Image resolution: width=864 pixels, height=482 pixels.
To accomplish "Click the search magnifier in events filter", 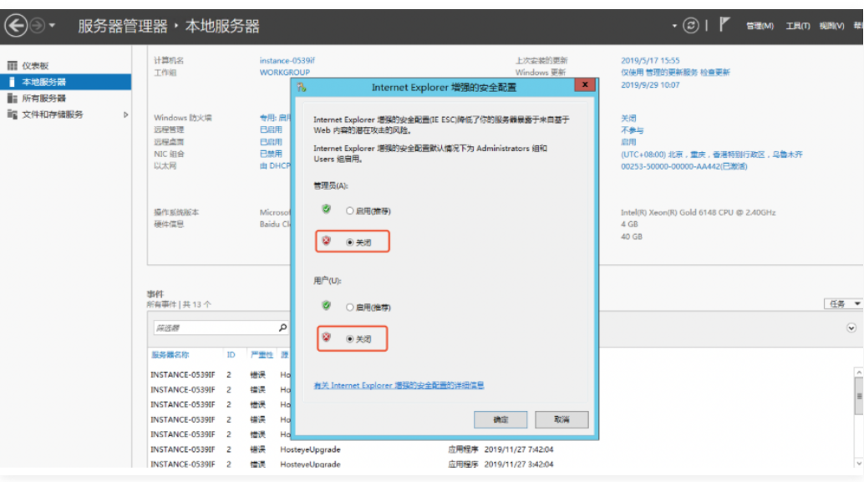I will click(x=282, y=328).
